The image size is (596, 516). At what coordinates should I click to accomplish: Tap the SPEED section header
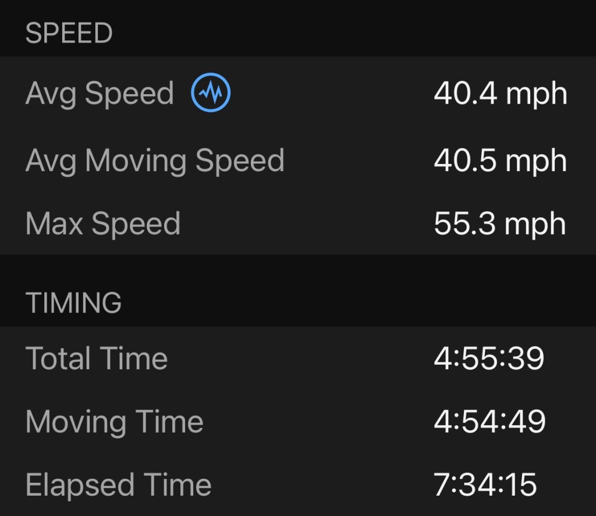pos(69,33)
